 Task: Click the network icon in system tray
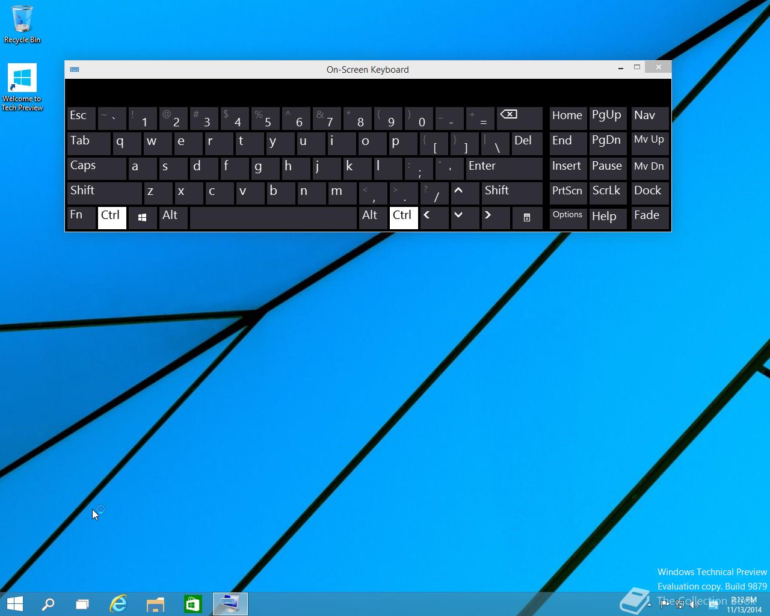point(680,604)
